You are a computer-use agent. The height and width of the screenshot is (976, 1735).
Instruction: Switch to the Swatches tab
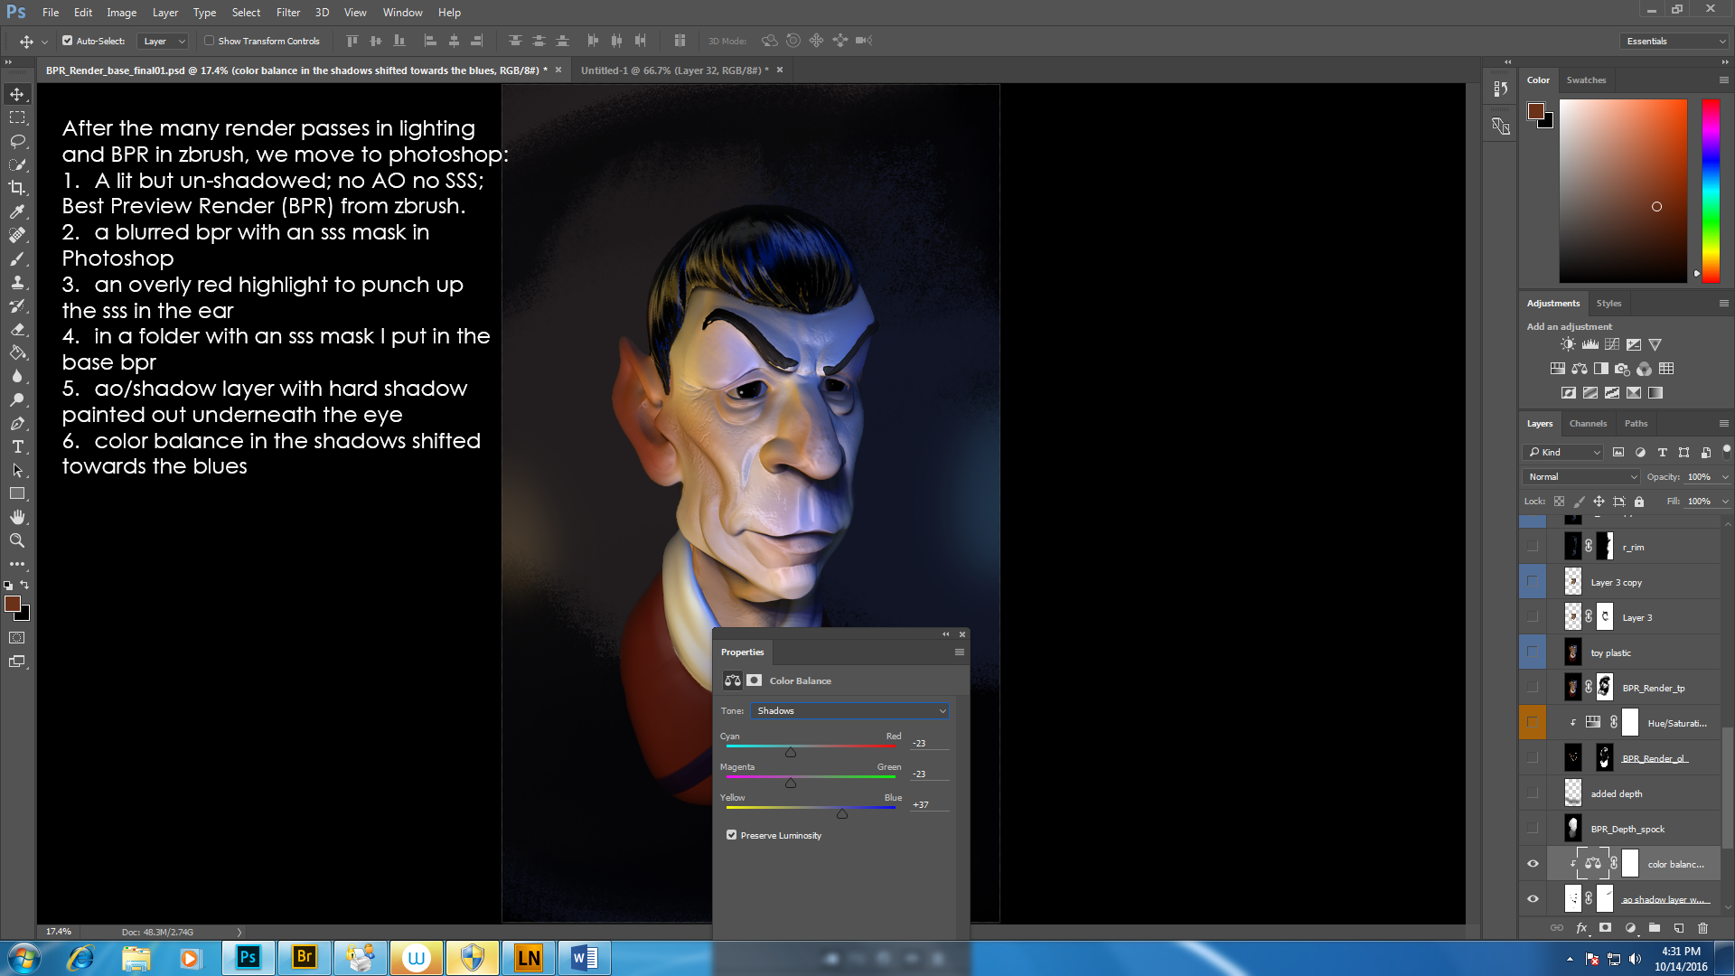(x=1586, y=80)
